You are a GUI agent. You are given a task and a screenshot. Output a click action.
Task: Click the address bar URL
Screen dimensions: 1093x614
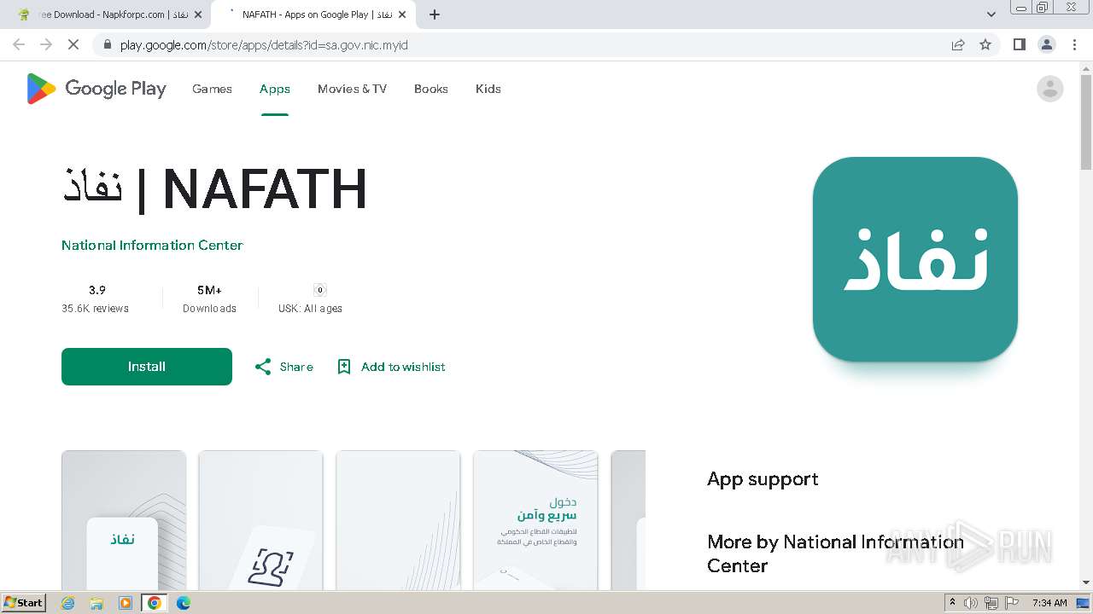264,45
